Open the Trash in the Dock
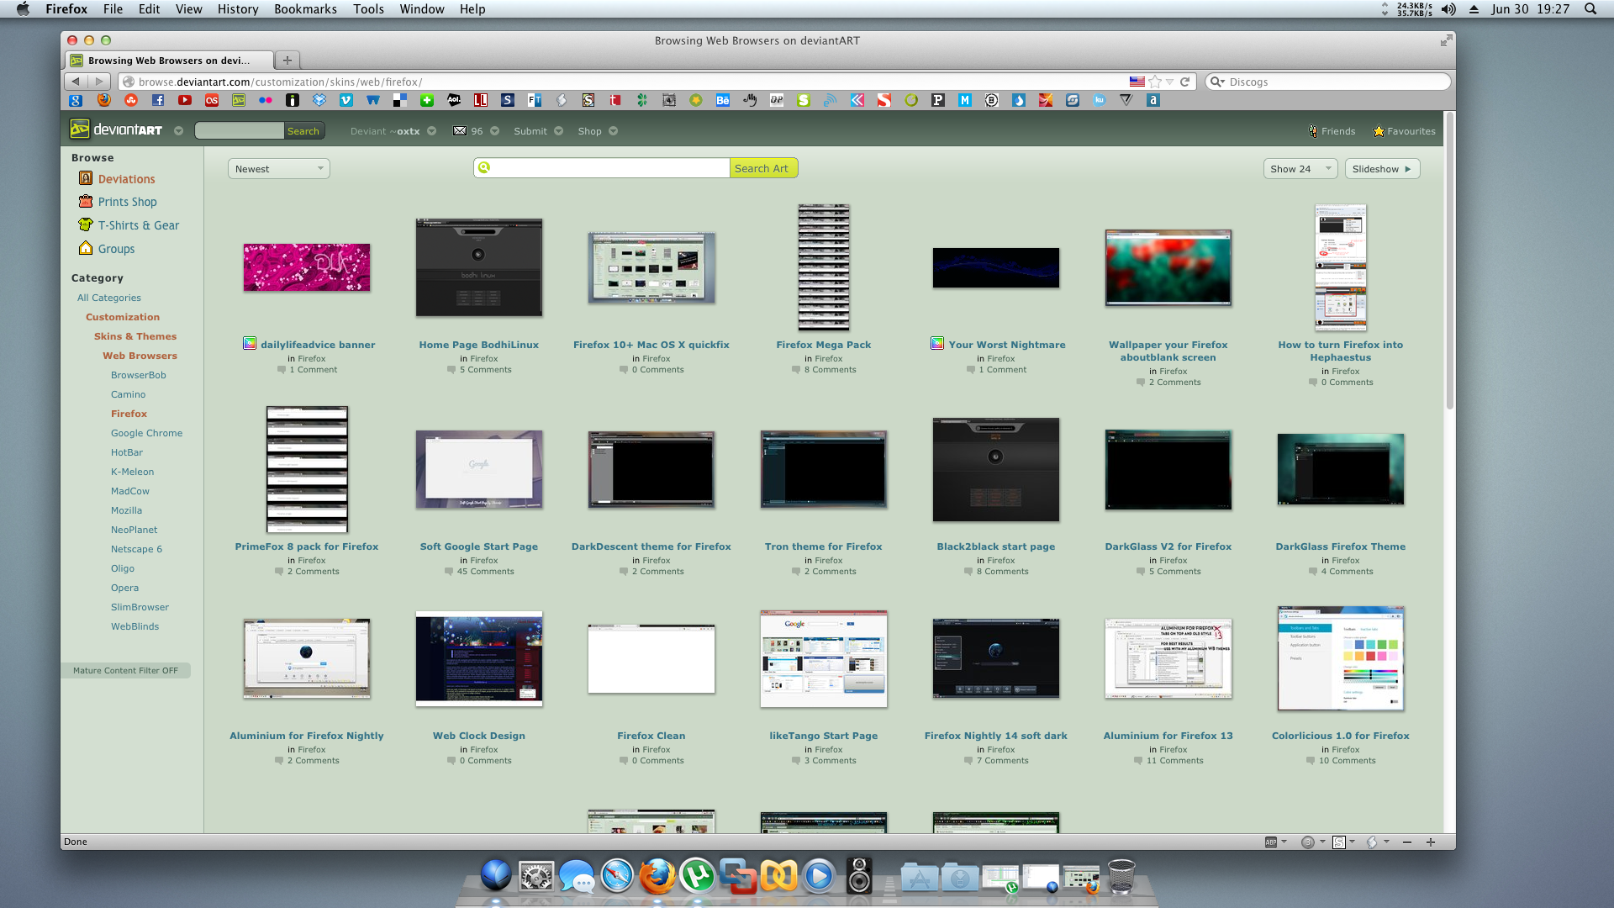Viewport: 1614px width, 908px height. tap(1121, 876)
